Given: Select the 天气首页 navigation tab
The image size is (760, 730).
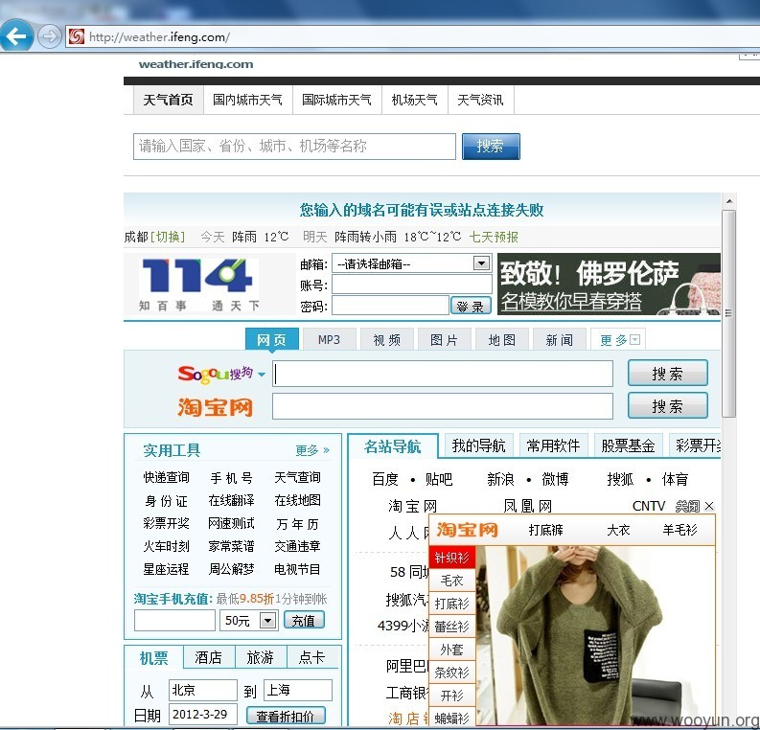Looking at the screenshot, I should coord(168,100).
